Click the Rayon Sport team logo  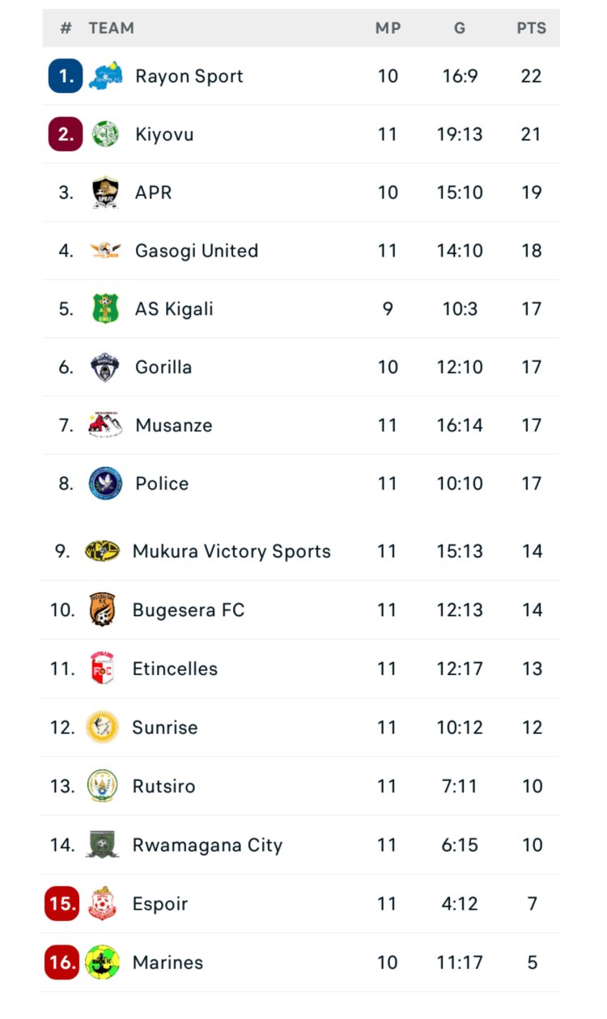[x=106, y=76]
